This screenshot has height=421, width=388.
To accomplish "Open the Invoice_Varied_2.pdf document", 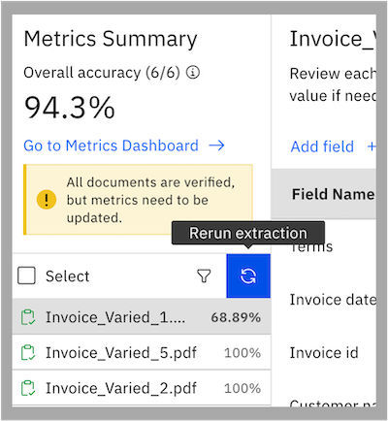I will [x=142, y=388].
